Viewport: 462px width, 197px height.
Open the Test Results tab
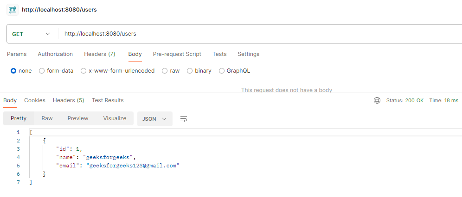pos(108,100)
